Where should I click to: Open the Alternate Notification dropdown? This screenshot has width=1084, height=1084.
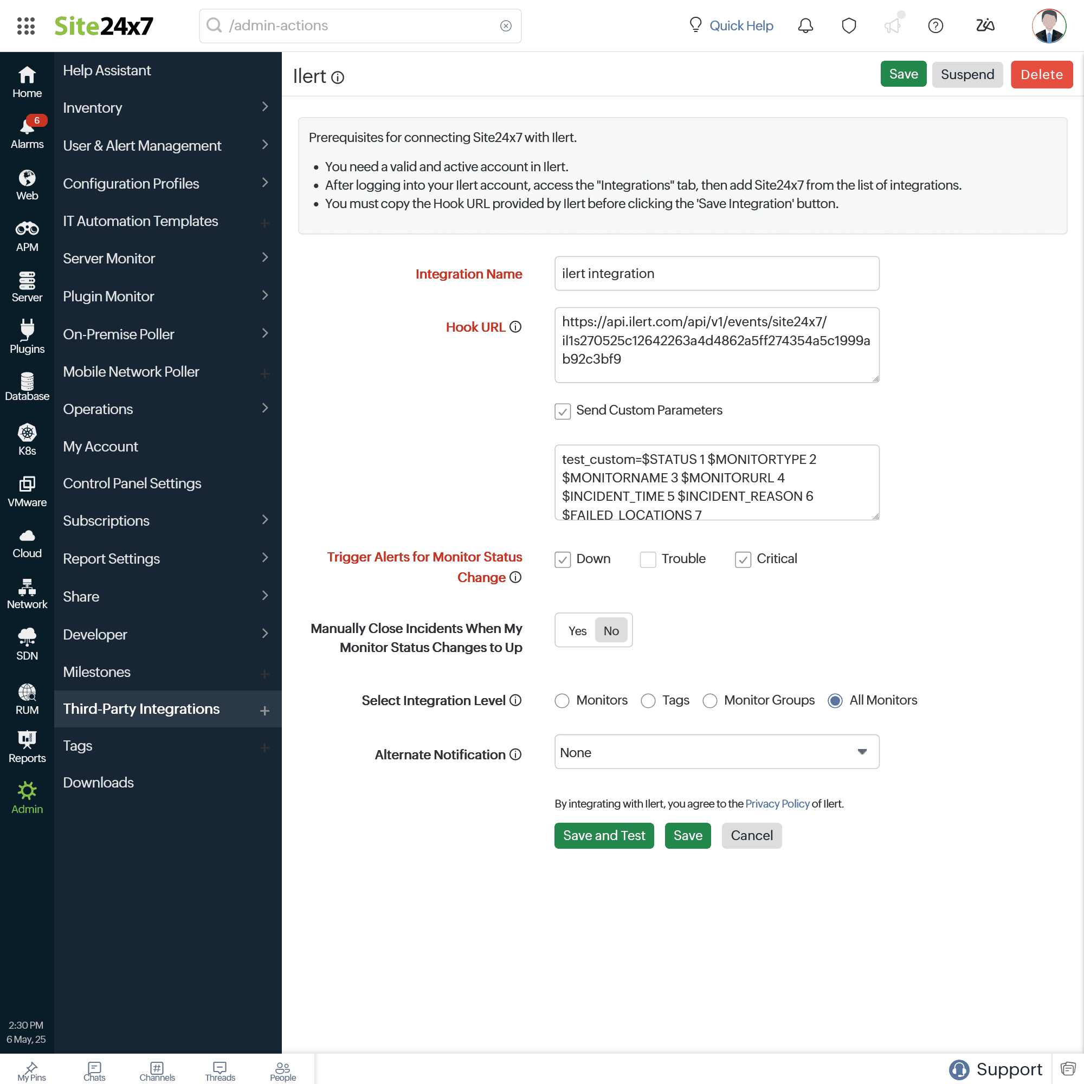point(716,752)
